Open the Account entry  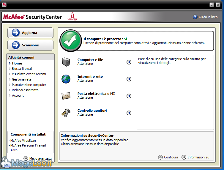pyautogui.click(x=18, y=95)
